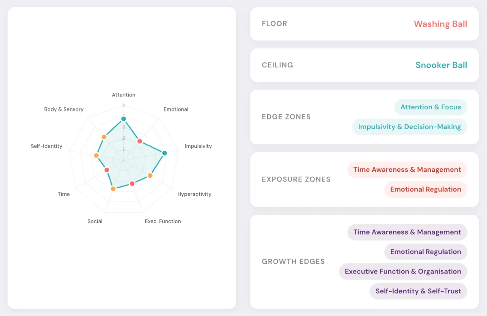Viewport: 487px width, 316px height.
Task: Select Time Awareness & Management exposure zone tag
Action: pyautogui.click(x=407, y=170)
